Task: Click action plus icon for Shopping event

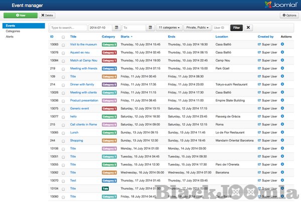Action: 283,140
